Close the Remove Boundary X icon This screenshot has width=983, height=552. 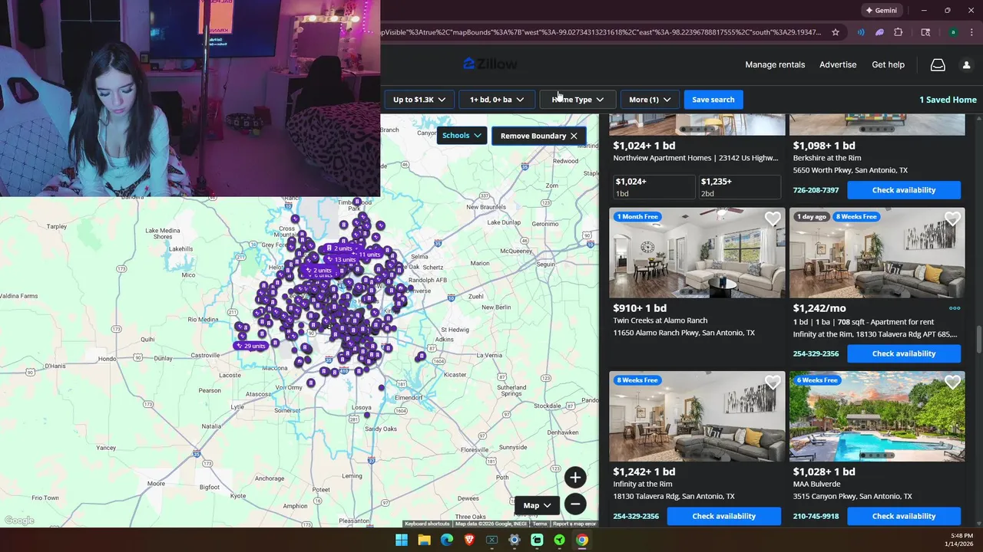[x=574, y=136]
